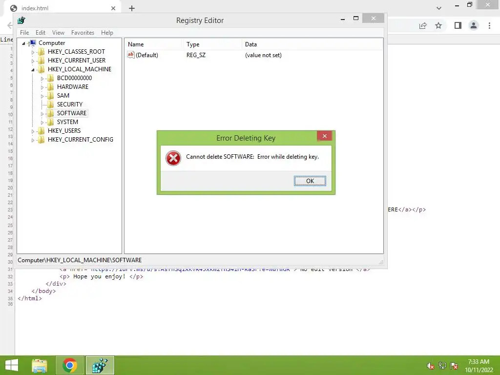Expand HKEY_CURRENT_CONFIG node arrow
The height and width of the screenshot is (375, 500).
coord(33,140)
